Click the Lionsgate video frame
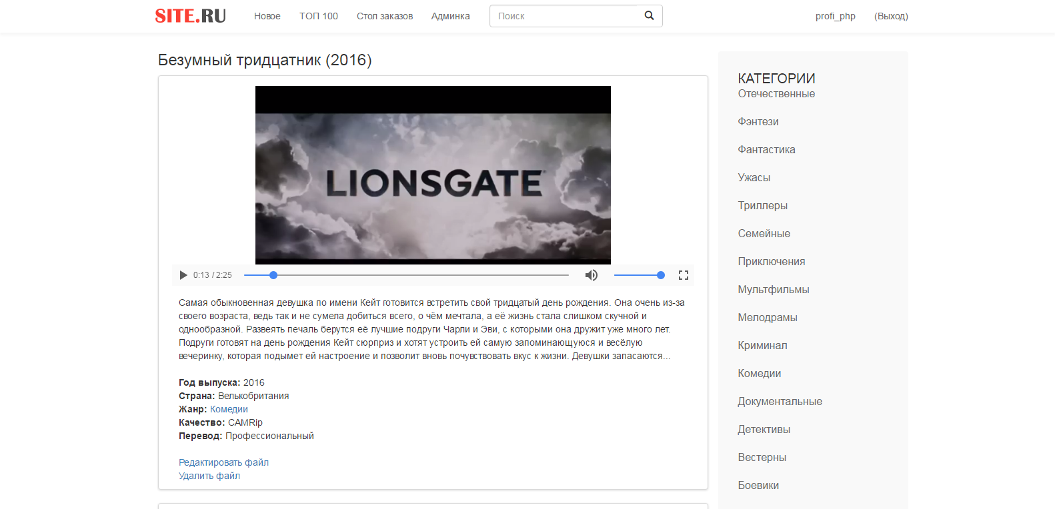The height and width of the screenshot is (509, 1055). (x=433, y=175)
